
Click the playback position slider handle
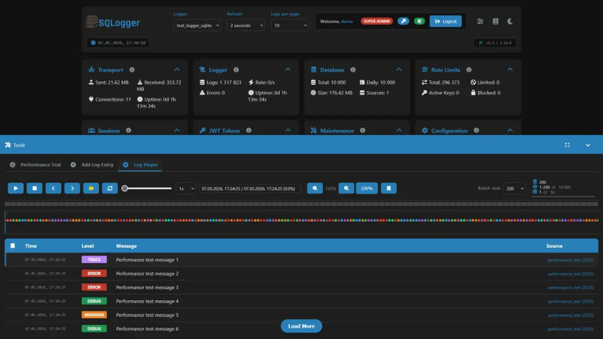[125, 188]
